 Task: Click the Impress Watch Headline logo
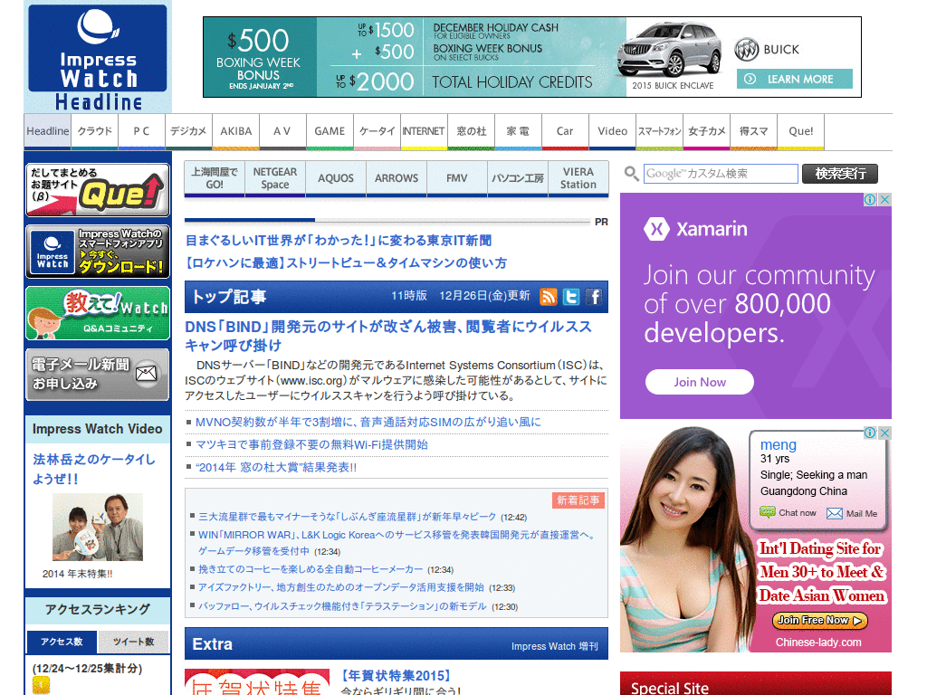point(98,57)
